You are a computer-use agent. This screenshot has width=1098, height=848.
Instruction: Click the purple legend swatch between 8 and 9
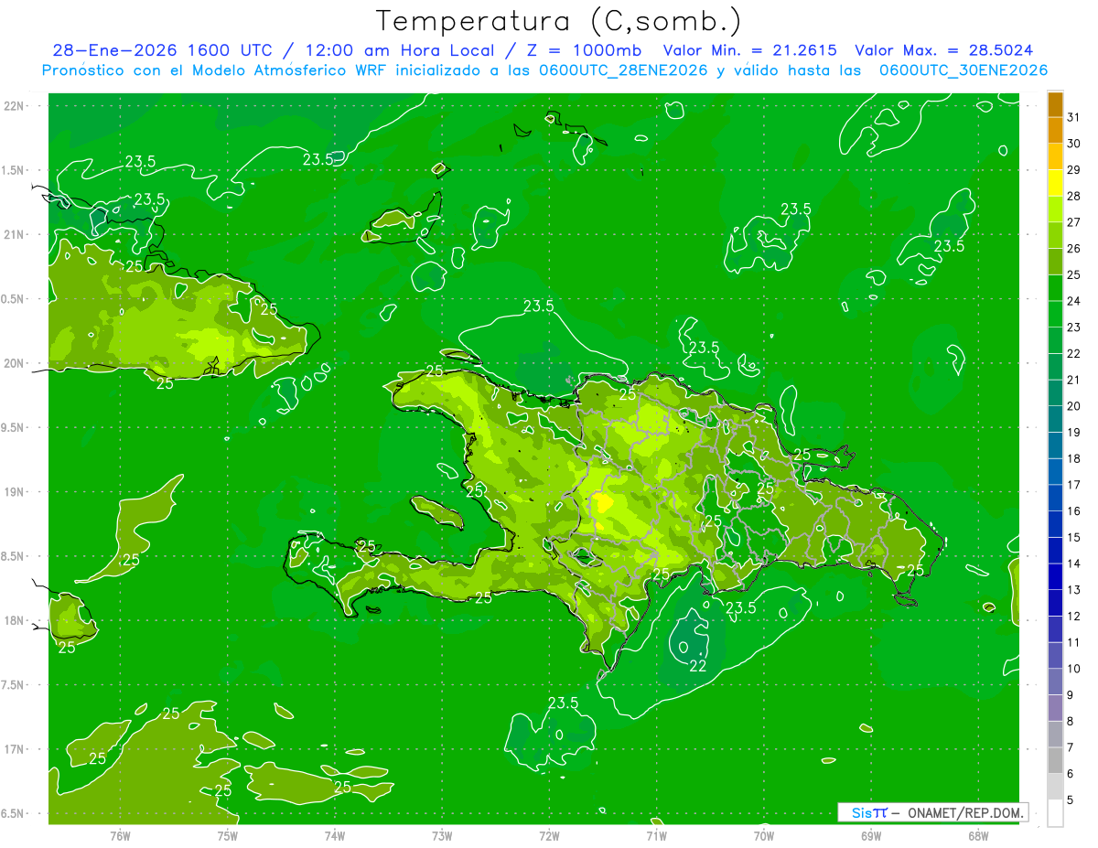click(x=1055, y=708)
